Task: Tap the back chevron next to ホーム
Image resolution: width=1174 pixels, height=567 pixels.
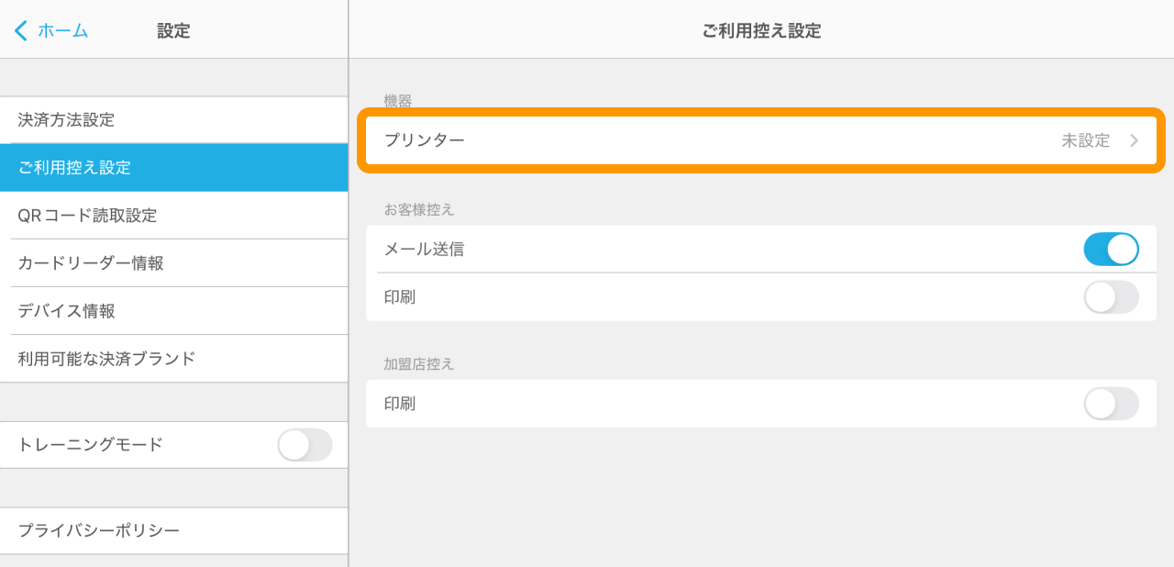Action: pos(20,30)
